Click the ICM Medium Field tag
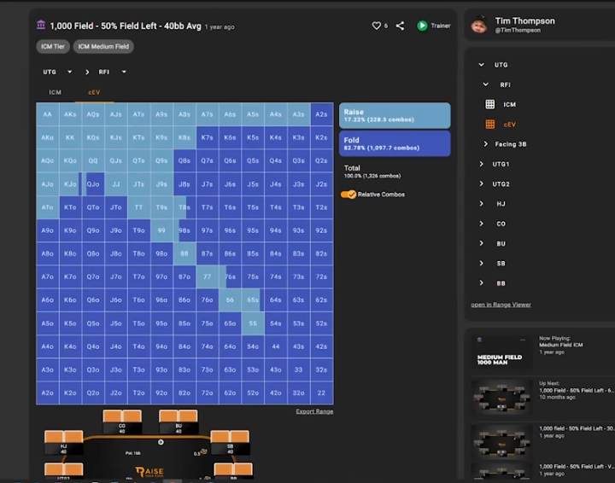 coord(103,46)
